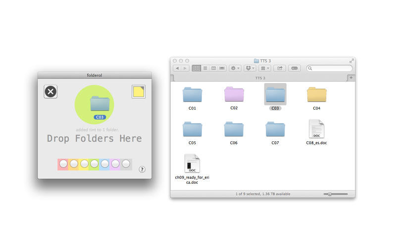396x247 pixels.
Task: Expand the Arrange items dropdown
Action: (x=265, y=68)
